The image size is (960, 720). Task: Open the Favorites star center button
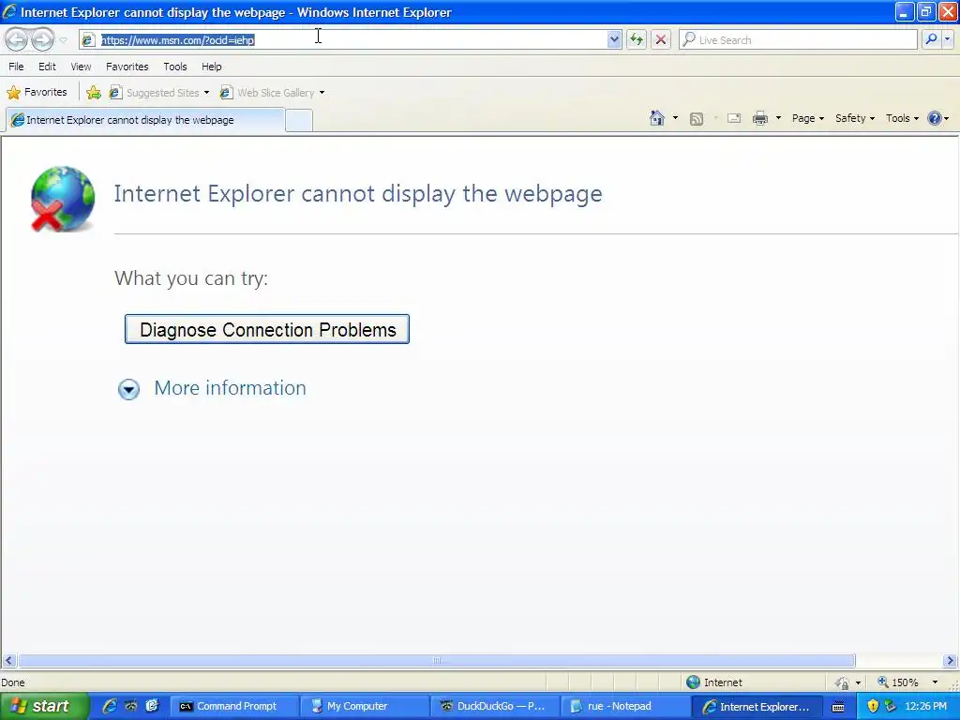point(37,93)
